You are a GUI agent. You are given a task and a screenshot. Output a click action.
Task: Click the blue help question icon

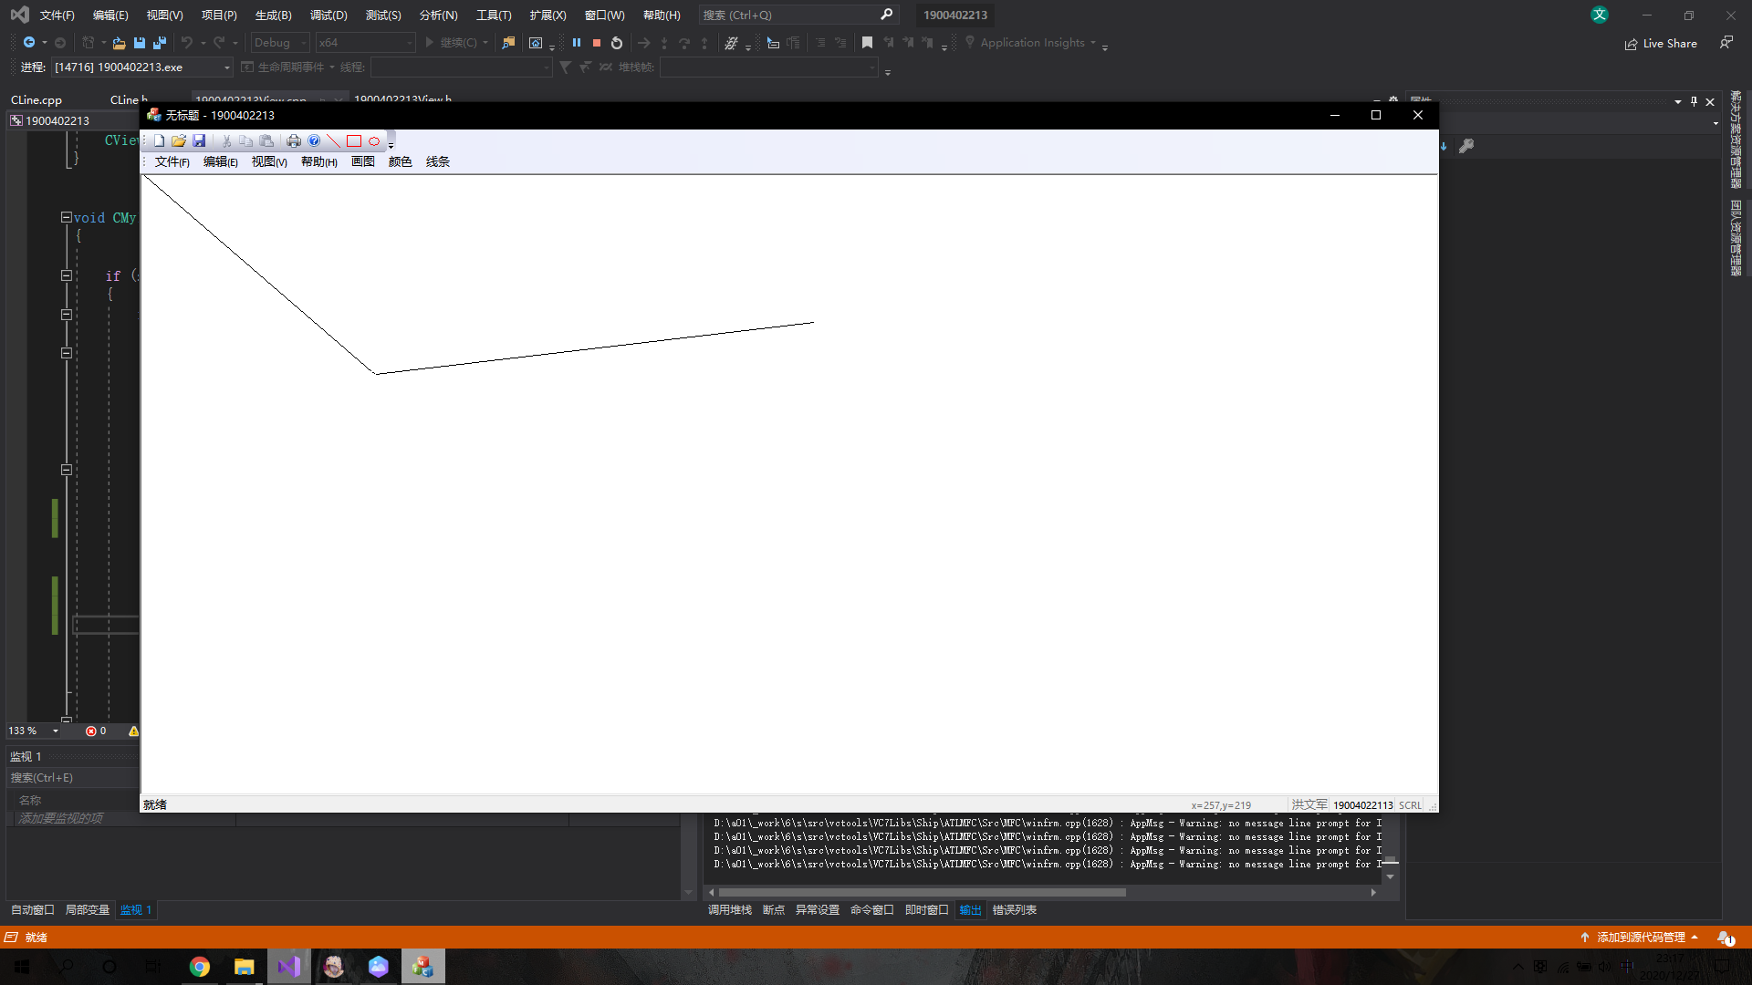pos(314,140)
